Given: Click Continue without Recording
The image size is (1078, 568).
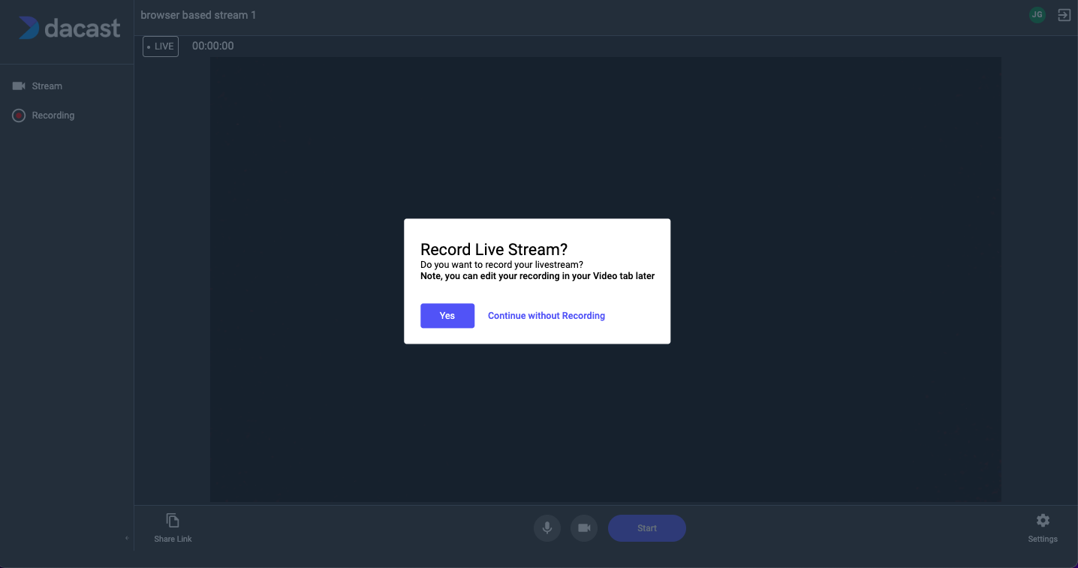Looking at the screenshot, I should point(546,315).
